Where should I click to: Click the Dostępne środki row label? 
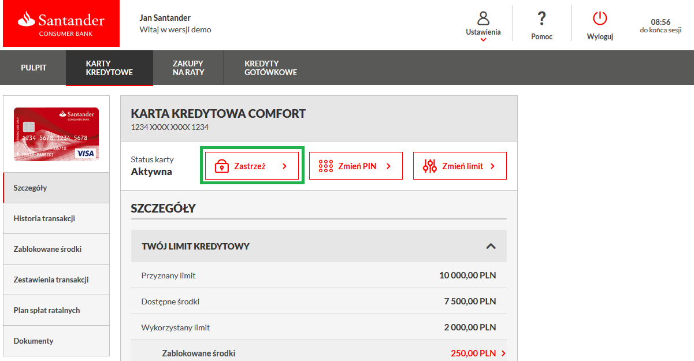(x=170, y=302)
